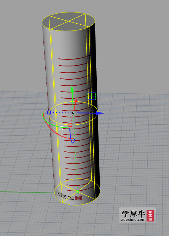Click the logo texture on cylinder bottom

tap(69, 196)
